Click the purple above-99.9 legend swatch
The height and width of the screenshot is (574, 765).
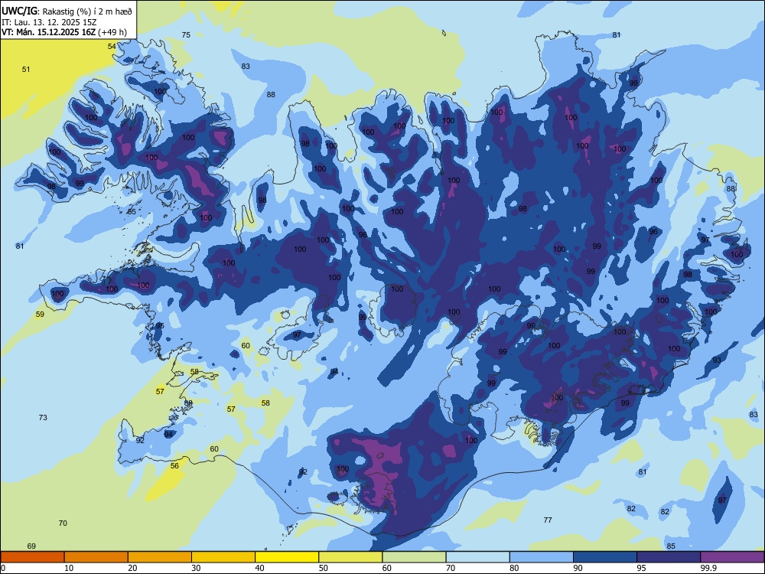tap(732, 557)
